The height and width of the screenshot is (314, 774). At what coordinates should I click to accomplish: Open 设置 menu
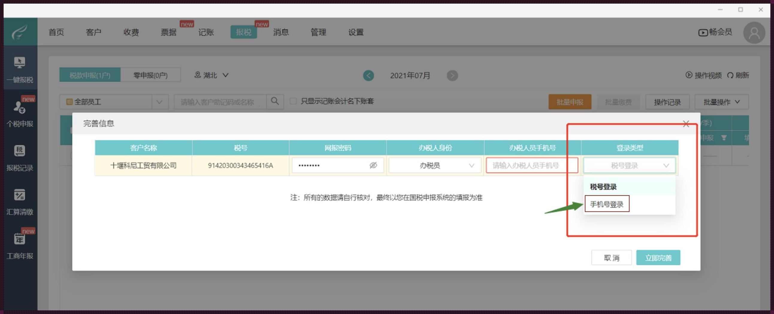[x=356, y=32]
